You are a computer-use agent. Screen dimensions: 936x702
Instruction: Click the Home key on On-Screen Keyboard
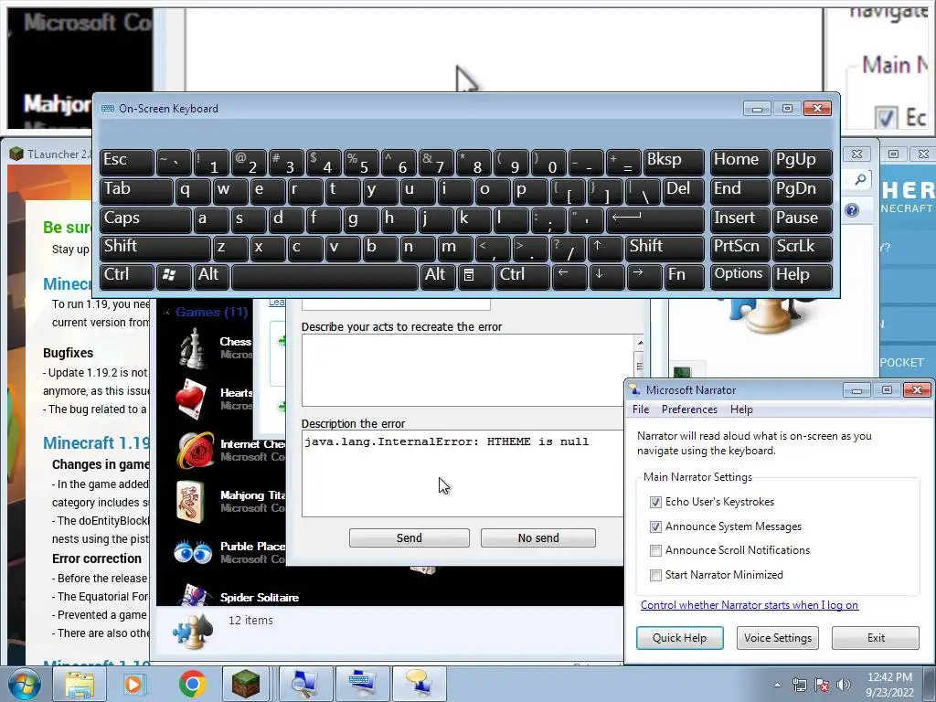[739, 162]
